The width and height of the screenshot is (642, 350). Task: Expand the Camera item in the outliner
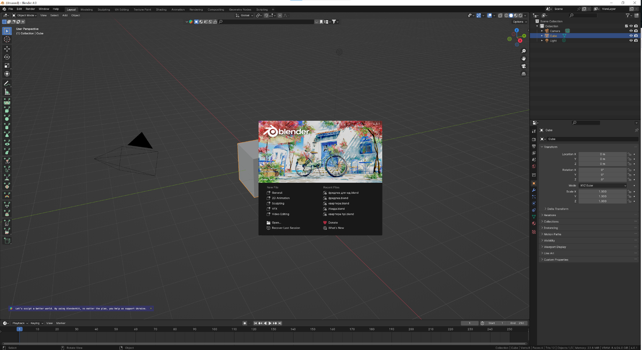(x=542, y=31)
